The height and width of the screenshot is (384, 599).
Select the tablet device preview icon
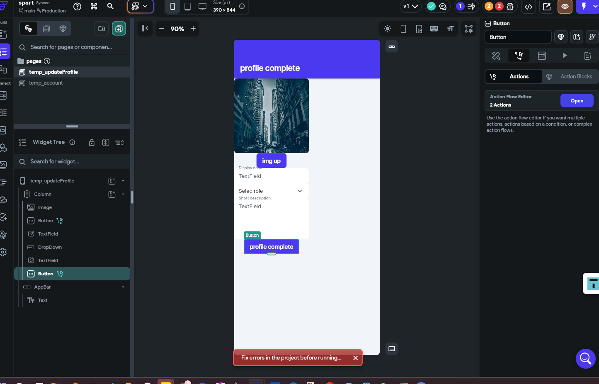click(187, 7)
